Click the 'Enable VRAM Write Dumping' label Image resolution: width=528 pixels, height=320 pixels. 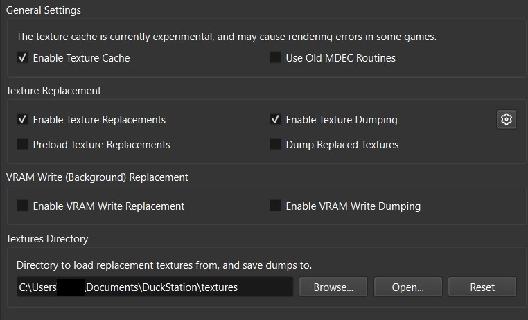tap(353, 206)
